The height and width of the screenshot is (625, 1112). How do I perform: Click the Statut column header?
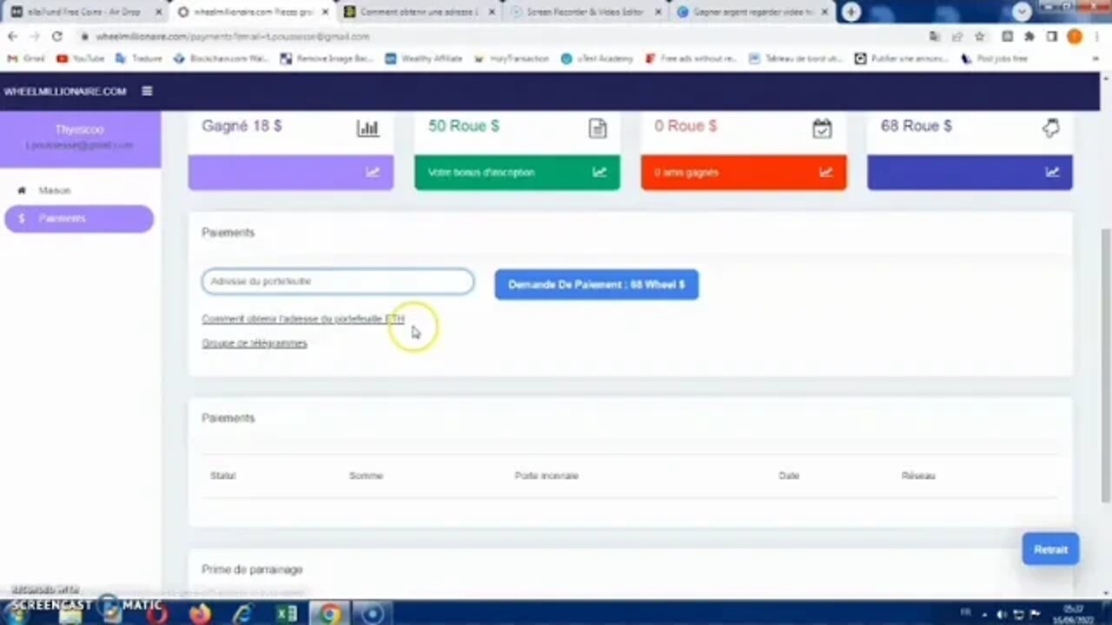(x=222, y=476)
